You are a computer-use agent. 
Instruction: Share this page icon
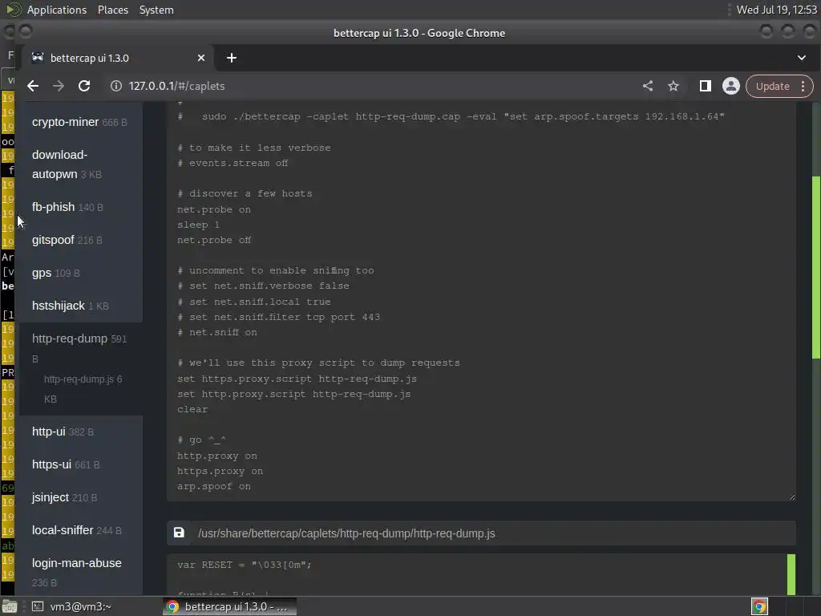click(648, 86)
